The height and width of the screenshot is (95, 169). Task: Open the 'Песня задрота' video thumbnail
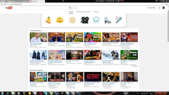(x=39, y=77)
